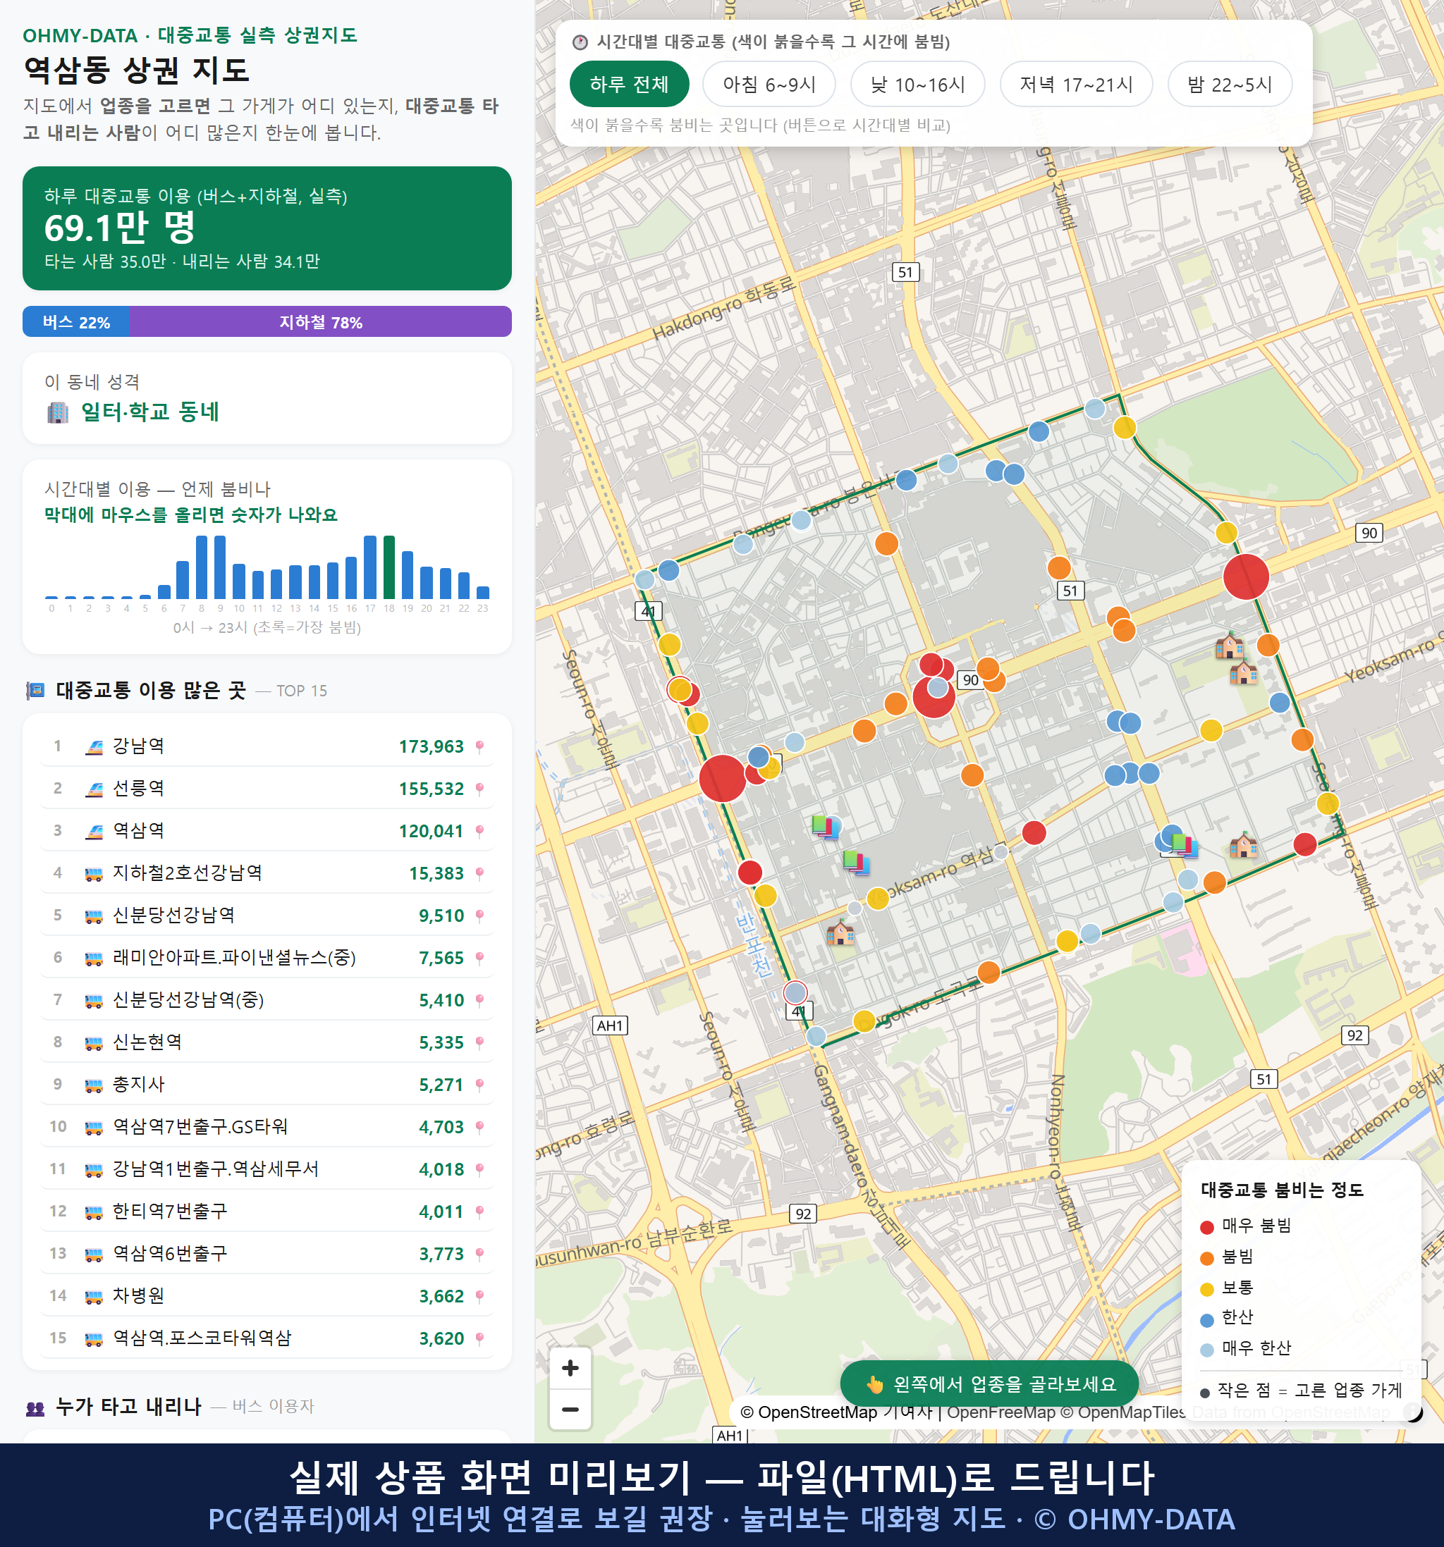Switch to 밤 22~5시 time filter

click(x=1230, y=84)
